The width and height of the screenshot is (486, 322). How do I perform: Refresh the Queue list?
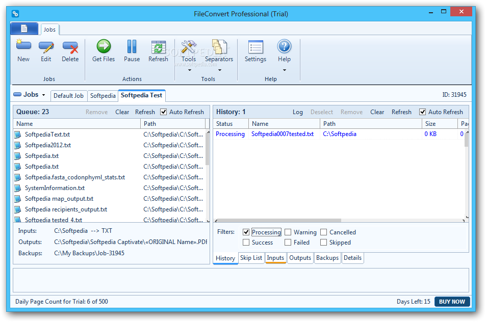click(145, 112)
